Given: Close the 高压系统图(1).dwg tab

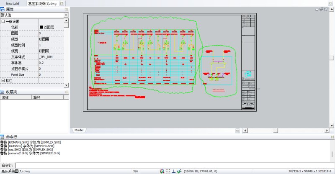Looking at the screenshot, I should [61, 3].
